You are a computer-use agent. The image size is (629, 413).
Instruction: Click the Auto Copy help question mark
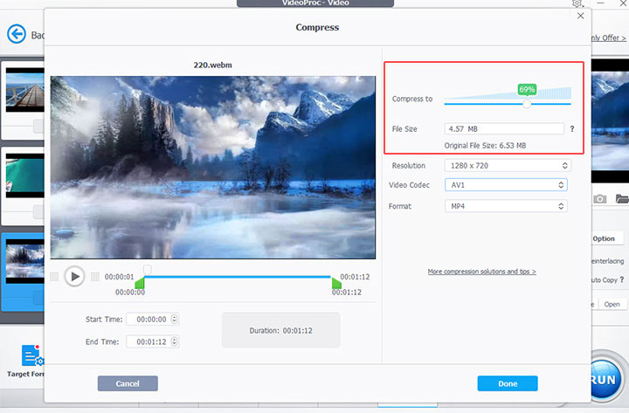(x=622, y=280)
